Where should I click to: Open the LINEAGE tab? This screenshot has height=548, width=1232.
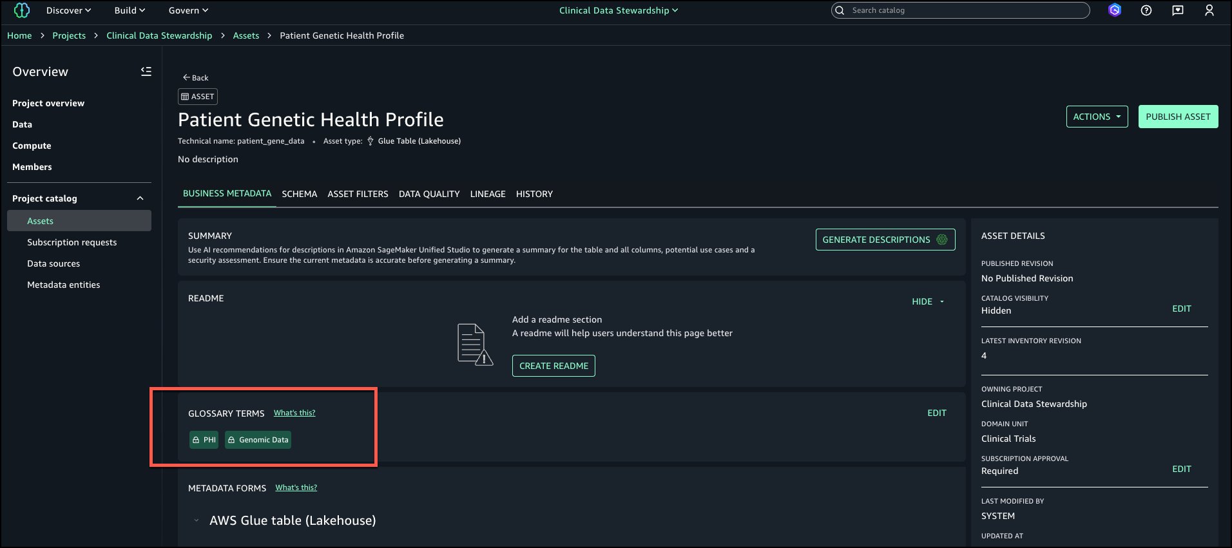pyautogui.click(x=487, y=194)
